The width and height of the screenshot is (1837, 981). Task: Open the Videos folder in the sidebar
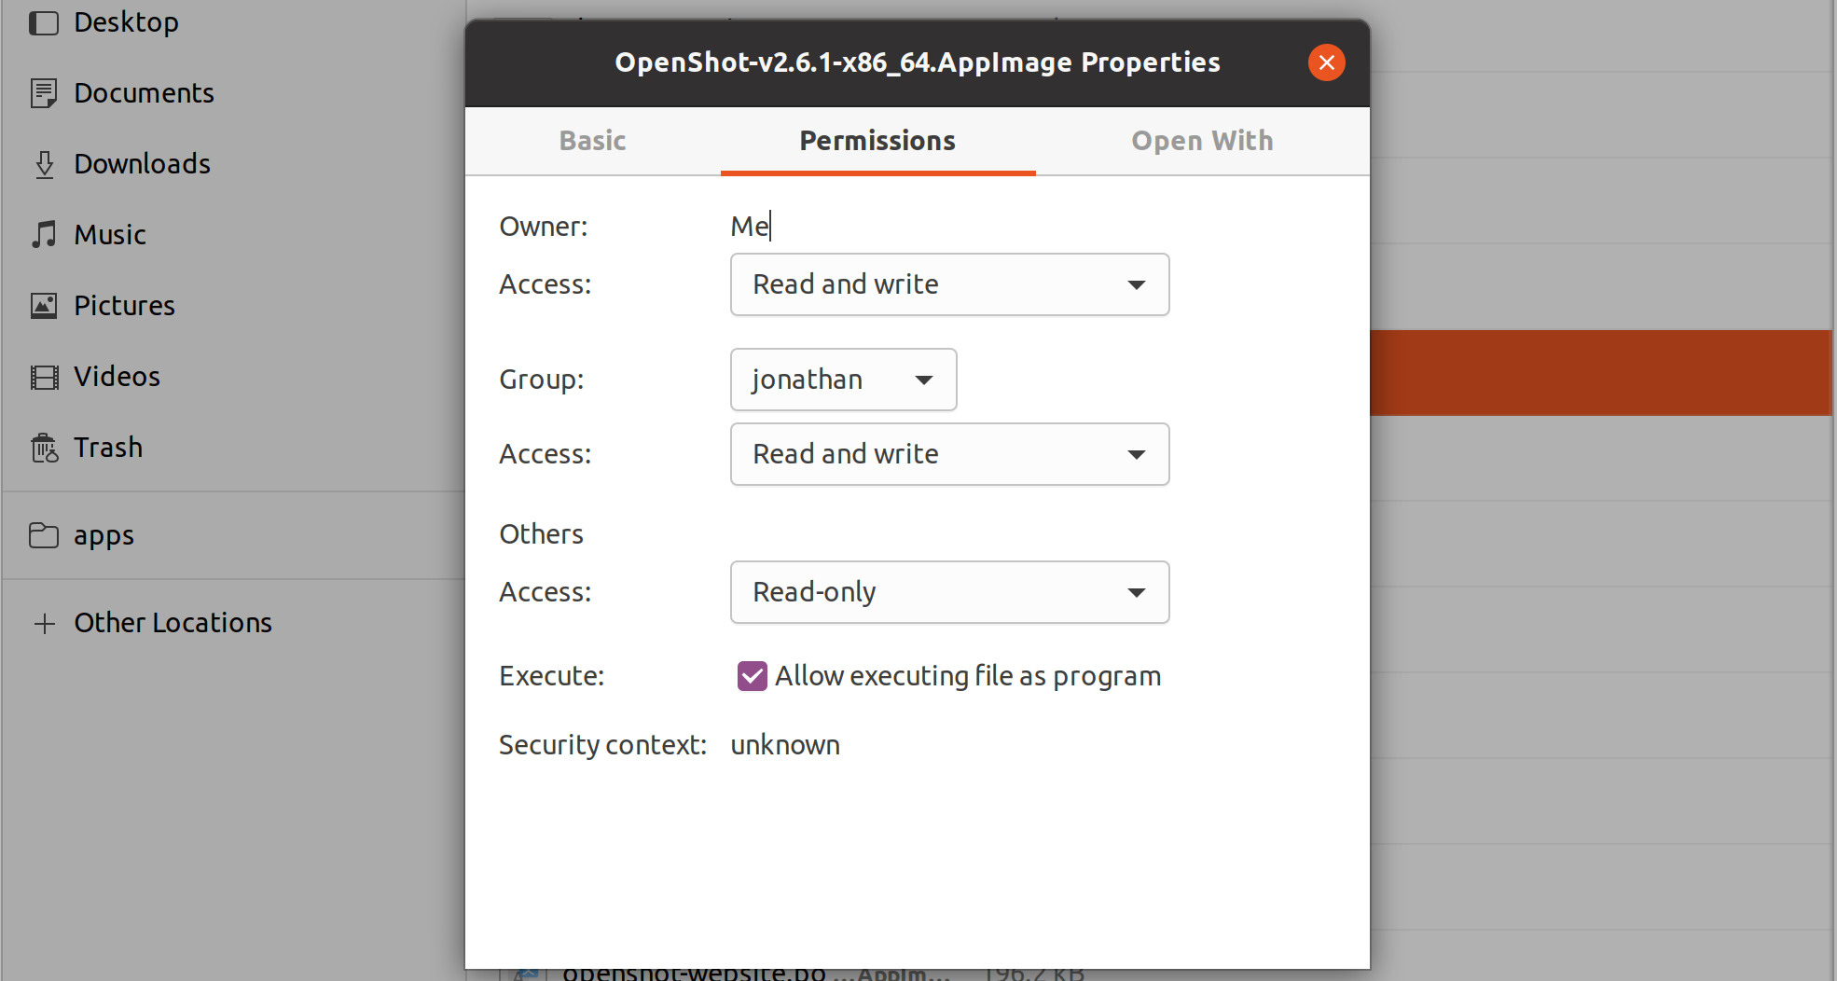coord(117,376)
